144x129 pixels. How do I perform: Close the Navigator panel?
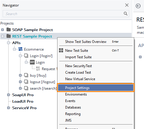click(127, 5)
